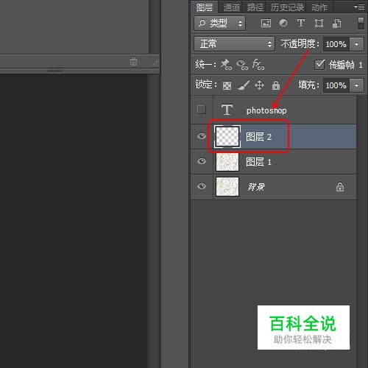368x368 pixels.
Task: Click the trash delete icon in left panel
Action: (x=133, y=61)
